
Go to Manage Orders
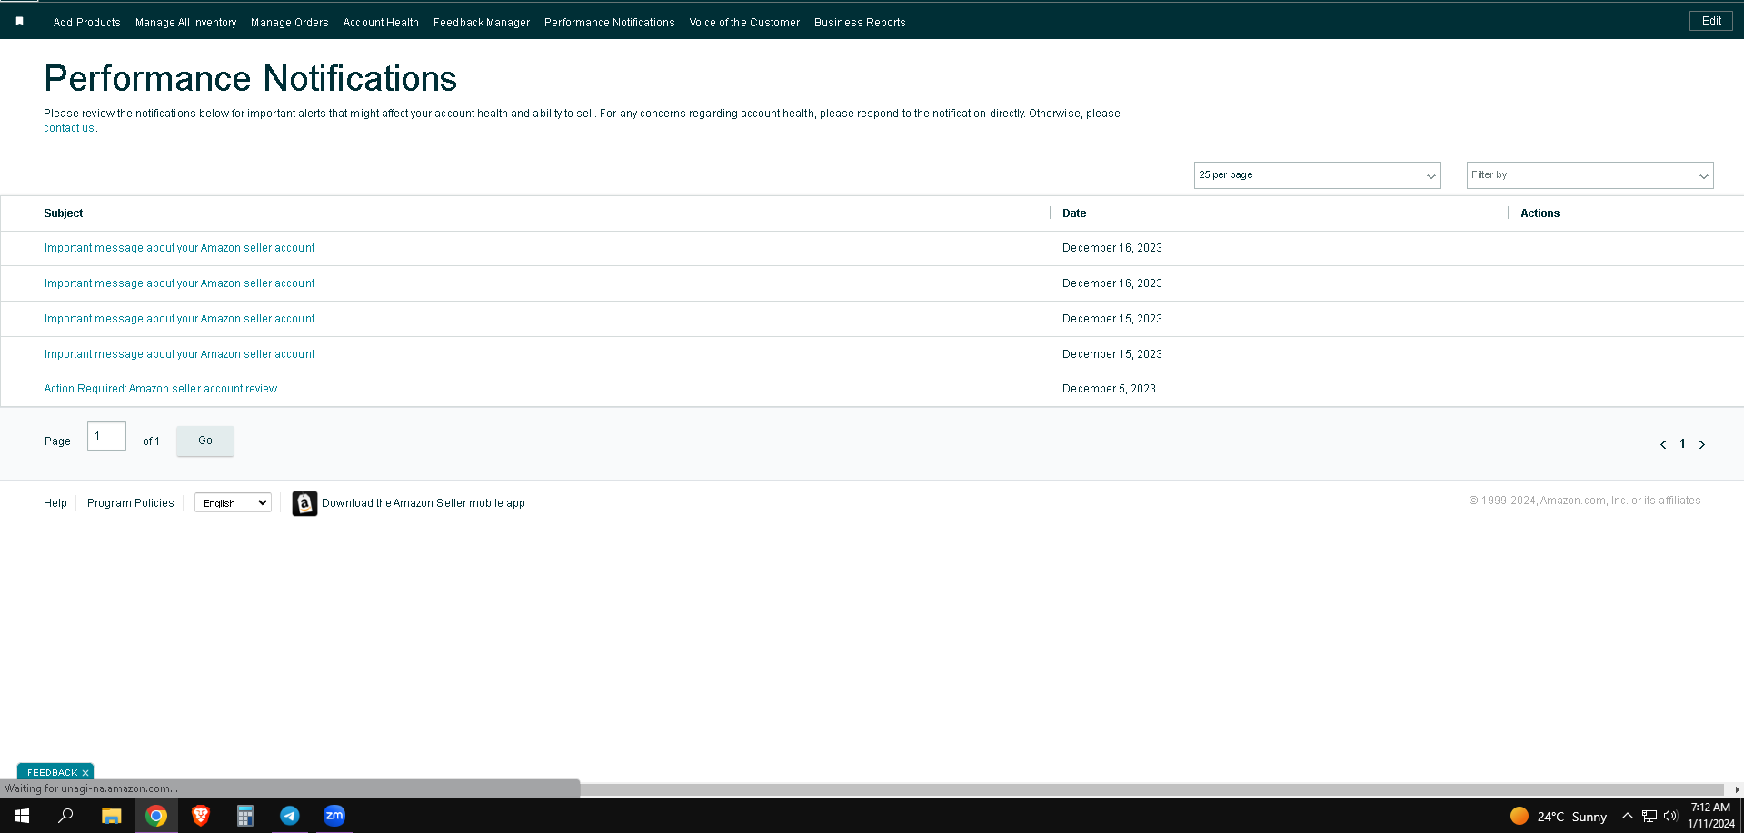289,23
